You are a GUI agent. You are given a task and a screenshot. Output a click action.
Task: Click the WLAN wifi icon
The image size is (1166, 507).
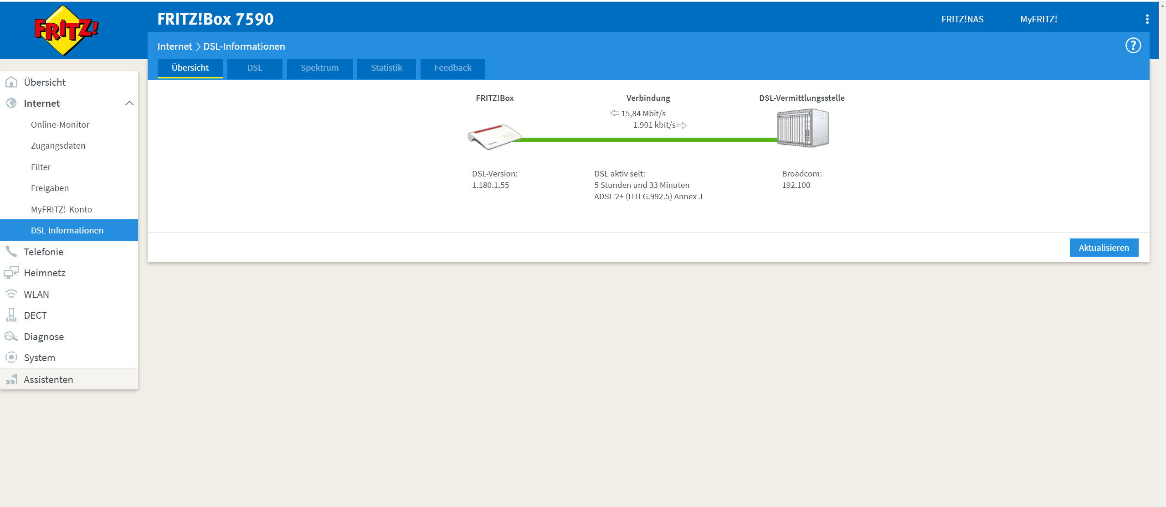click(x=11, y=294)
